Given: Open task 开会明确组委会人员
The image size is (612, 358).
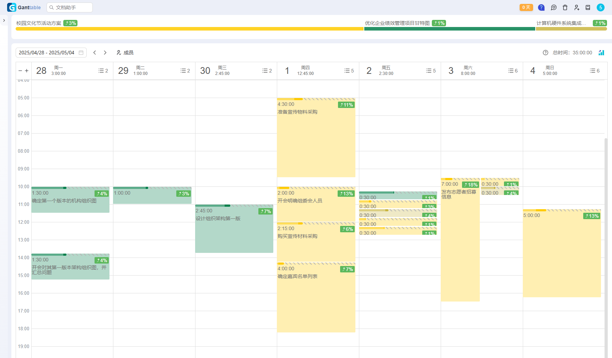Looking at the screenshot, I should point(316,205).
